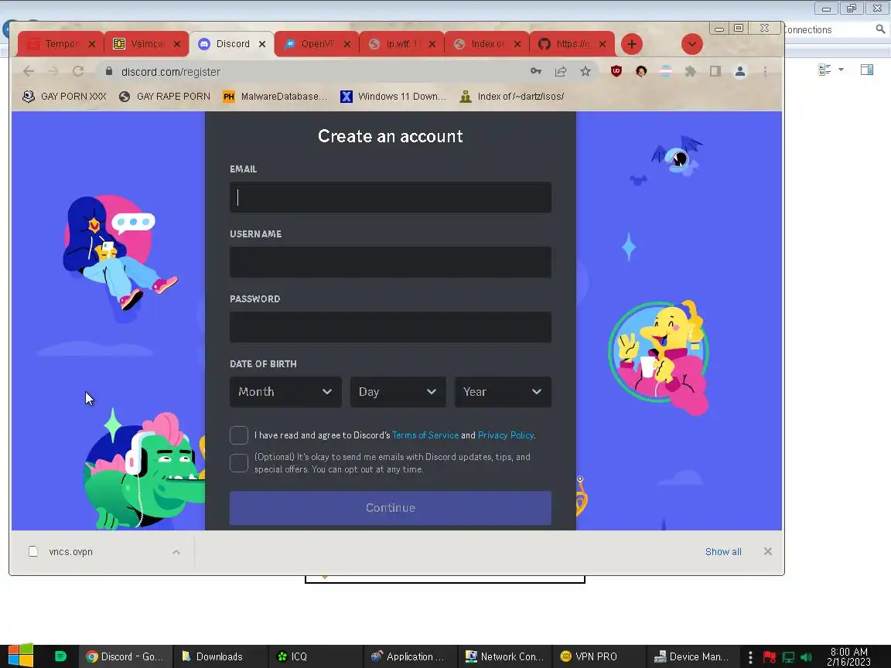
Task: Check the Terms of Service agreement box
Action: (x=239, y=435)
